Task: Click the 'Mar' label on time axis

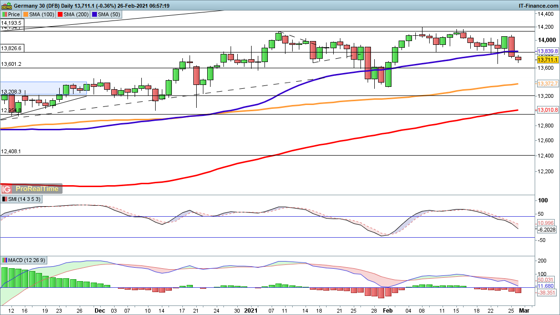Action: (x=524, y=310)
